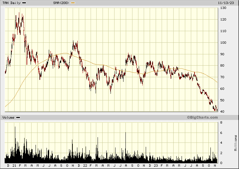Click the latest price bar near 40
239x169 pixels.
[x=217, y=110]
